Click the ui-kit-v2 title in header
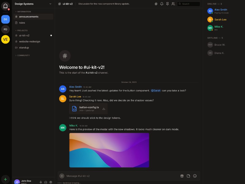Viewport: 245px width, 184px height. [x=68, y=4]
